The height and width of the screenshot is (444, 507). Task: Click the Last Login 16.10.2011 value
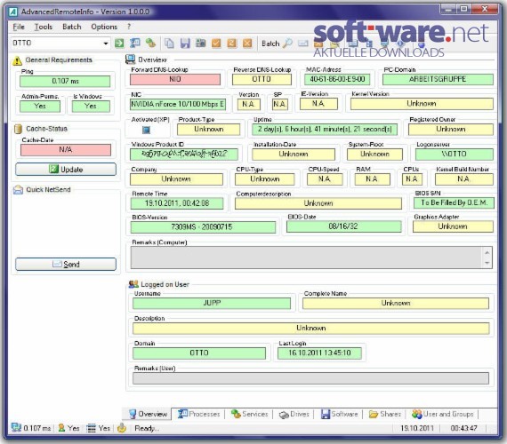[x=319, y=353]
